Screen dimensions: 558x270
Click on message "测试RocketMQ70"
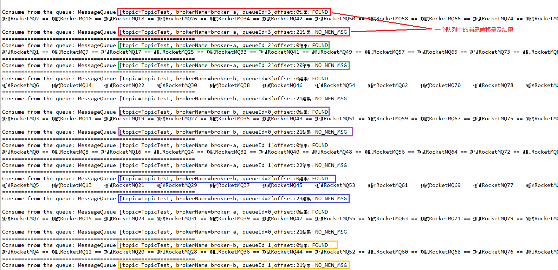point(441,85)
